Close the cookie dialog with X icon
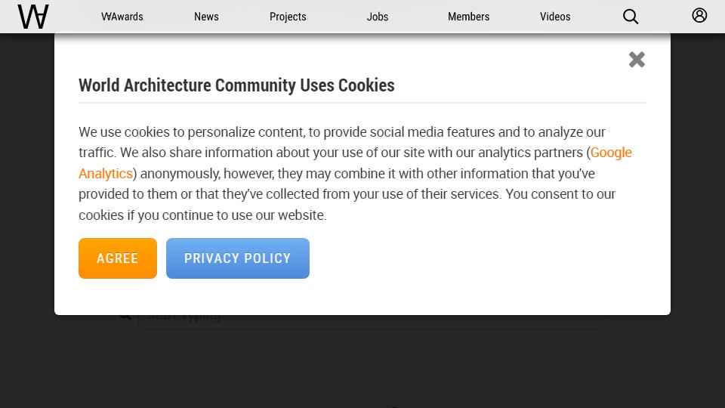 tap(637, 59)
